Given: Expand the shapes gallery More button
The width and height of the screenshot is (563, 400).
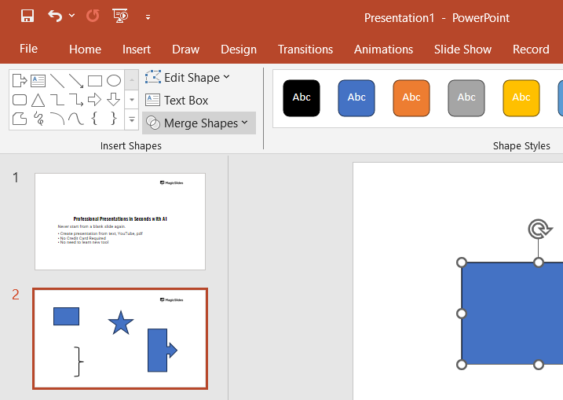Looking at the screenshot, I should click(131, 120).
